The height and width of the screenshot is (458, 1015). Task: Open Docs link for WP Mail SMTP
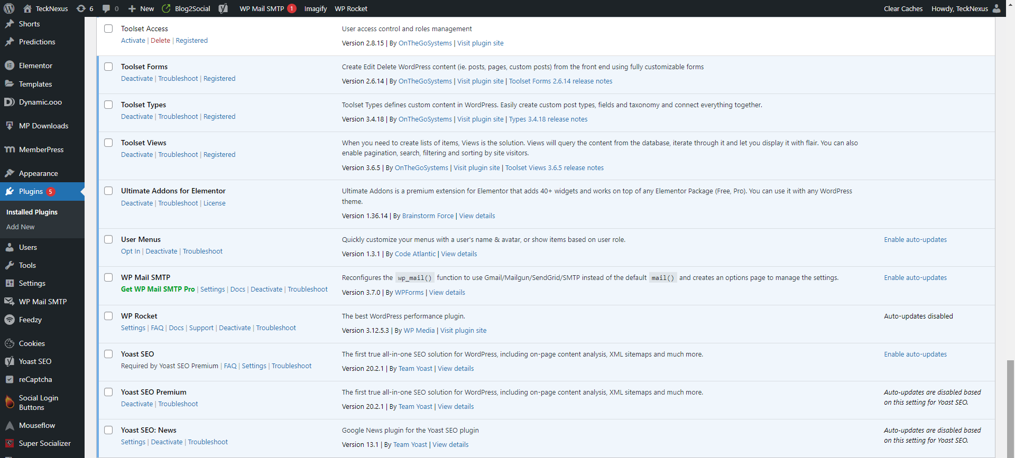[x=238, y=289]
